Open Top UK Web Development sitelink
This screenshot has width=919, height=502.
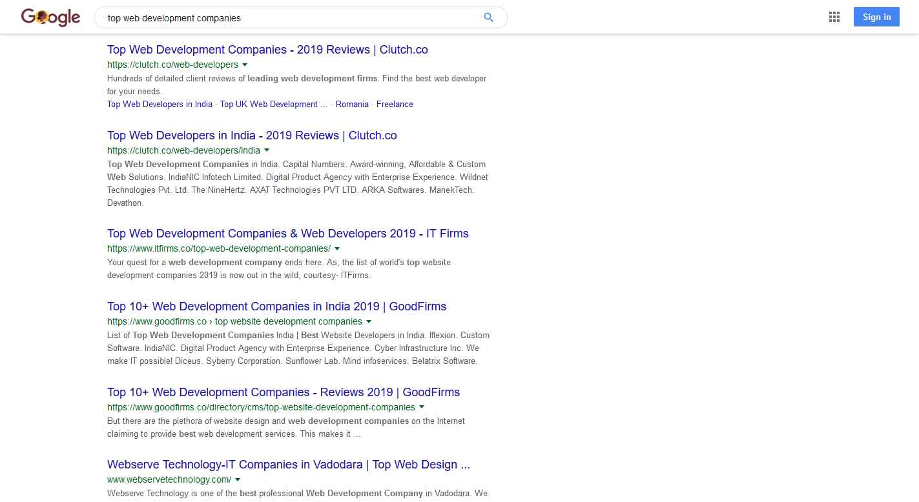coord(274,104)
